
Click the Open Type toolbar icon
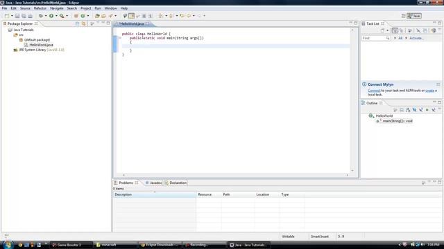point(97,16)
